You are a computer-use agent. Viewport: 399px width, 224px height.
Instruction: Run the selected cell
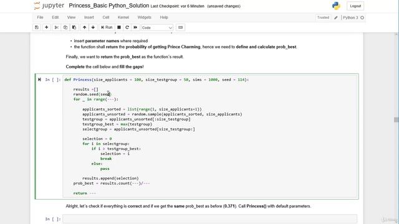click(x=107, y=27)
